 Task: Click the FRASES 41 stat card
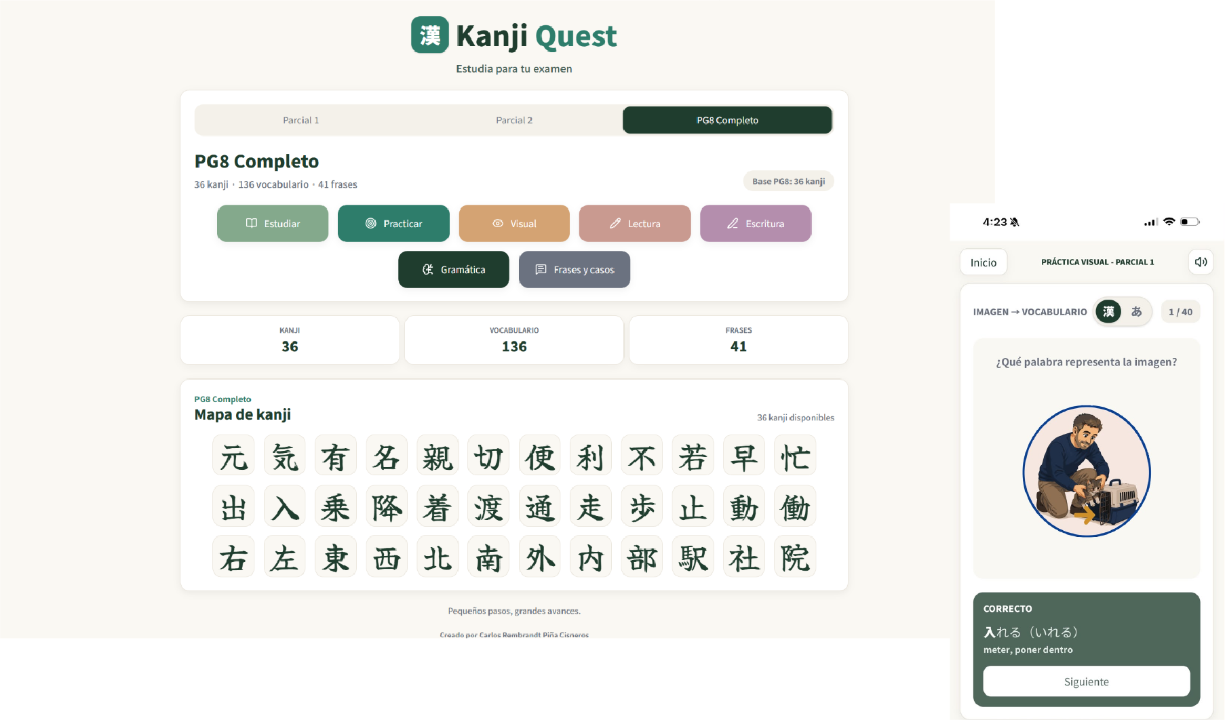tap(739, 340)
